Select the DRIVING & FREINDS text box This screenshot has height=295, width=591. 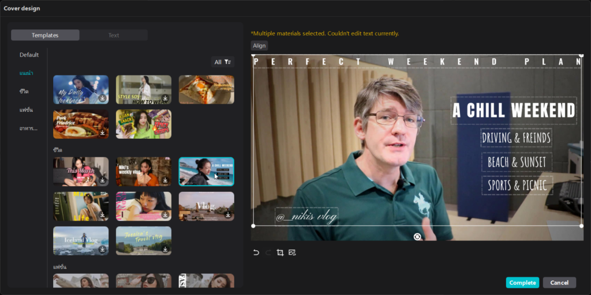(517, 138)
